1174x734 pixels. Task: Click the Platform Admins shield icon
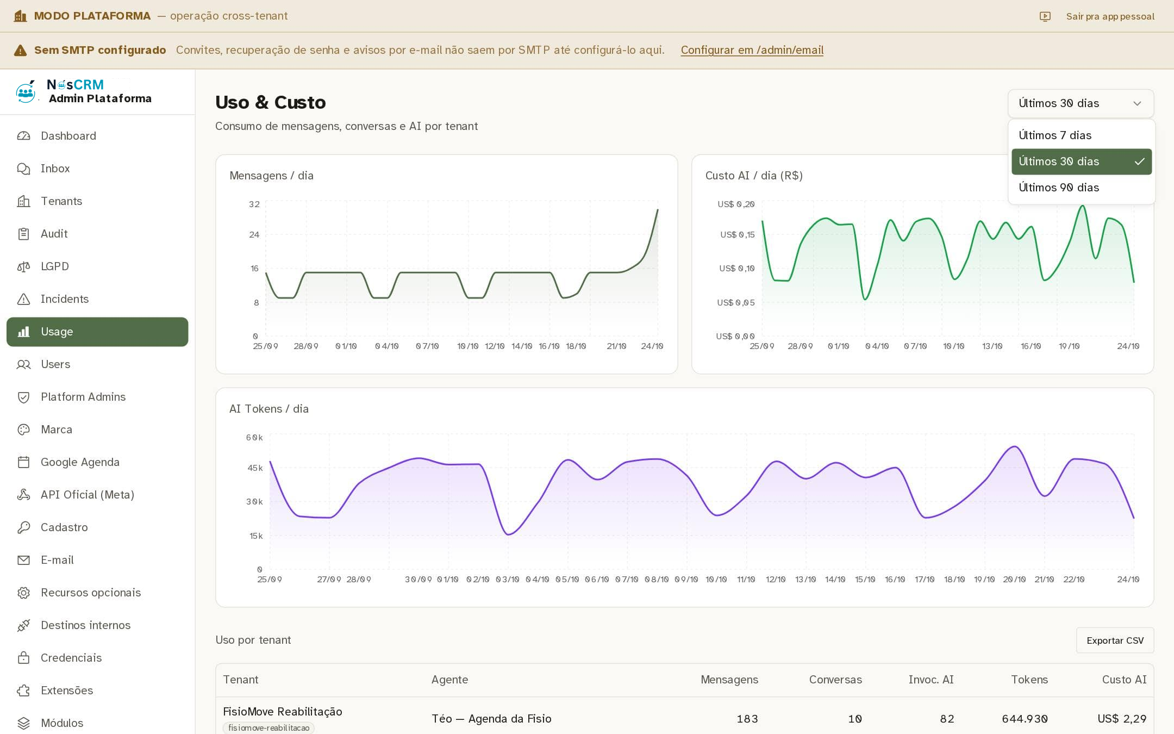pos(23,397)
